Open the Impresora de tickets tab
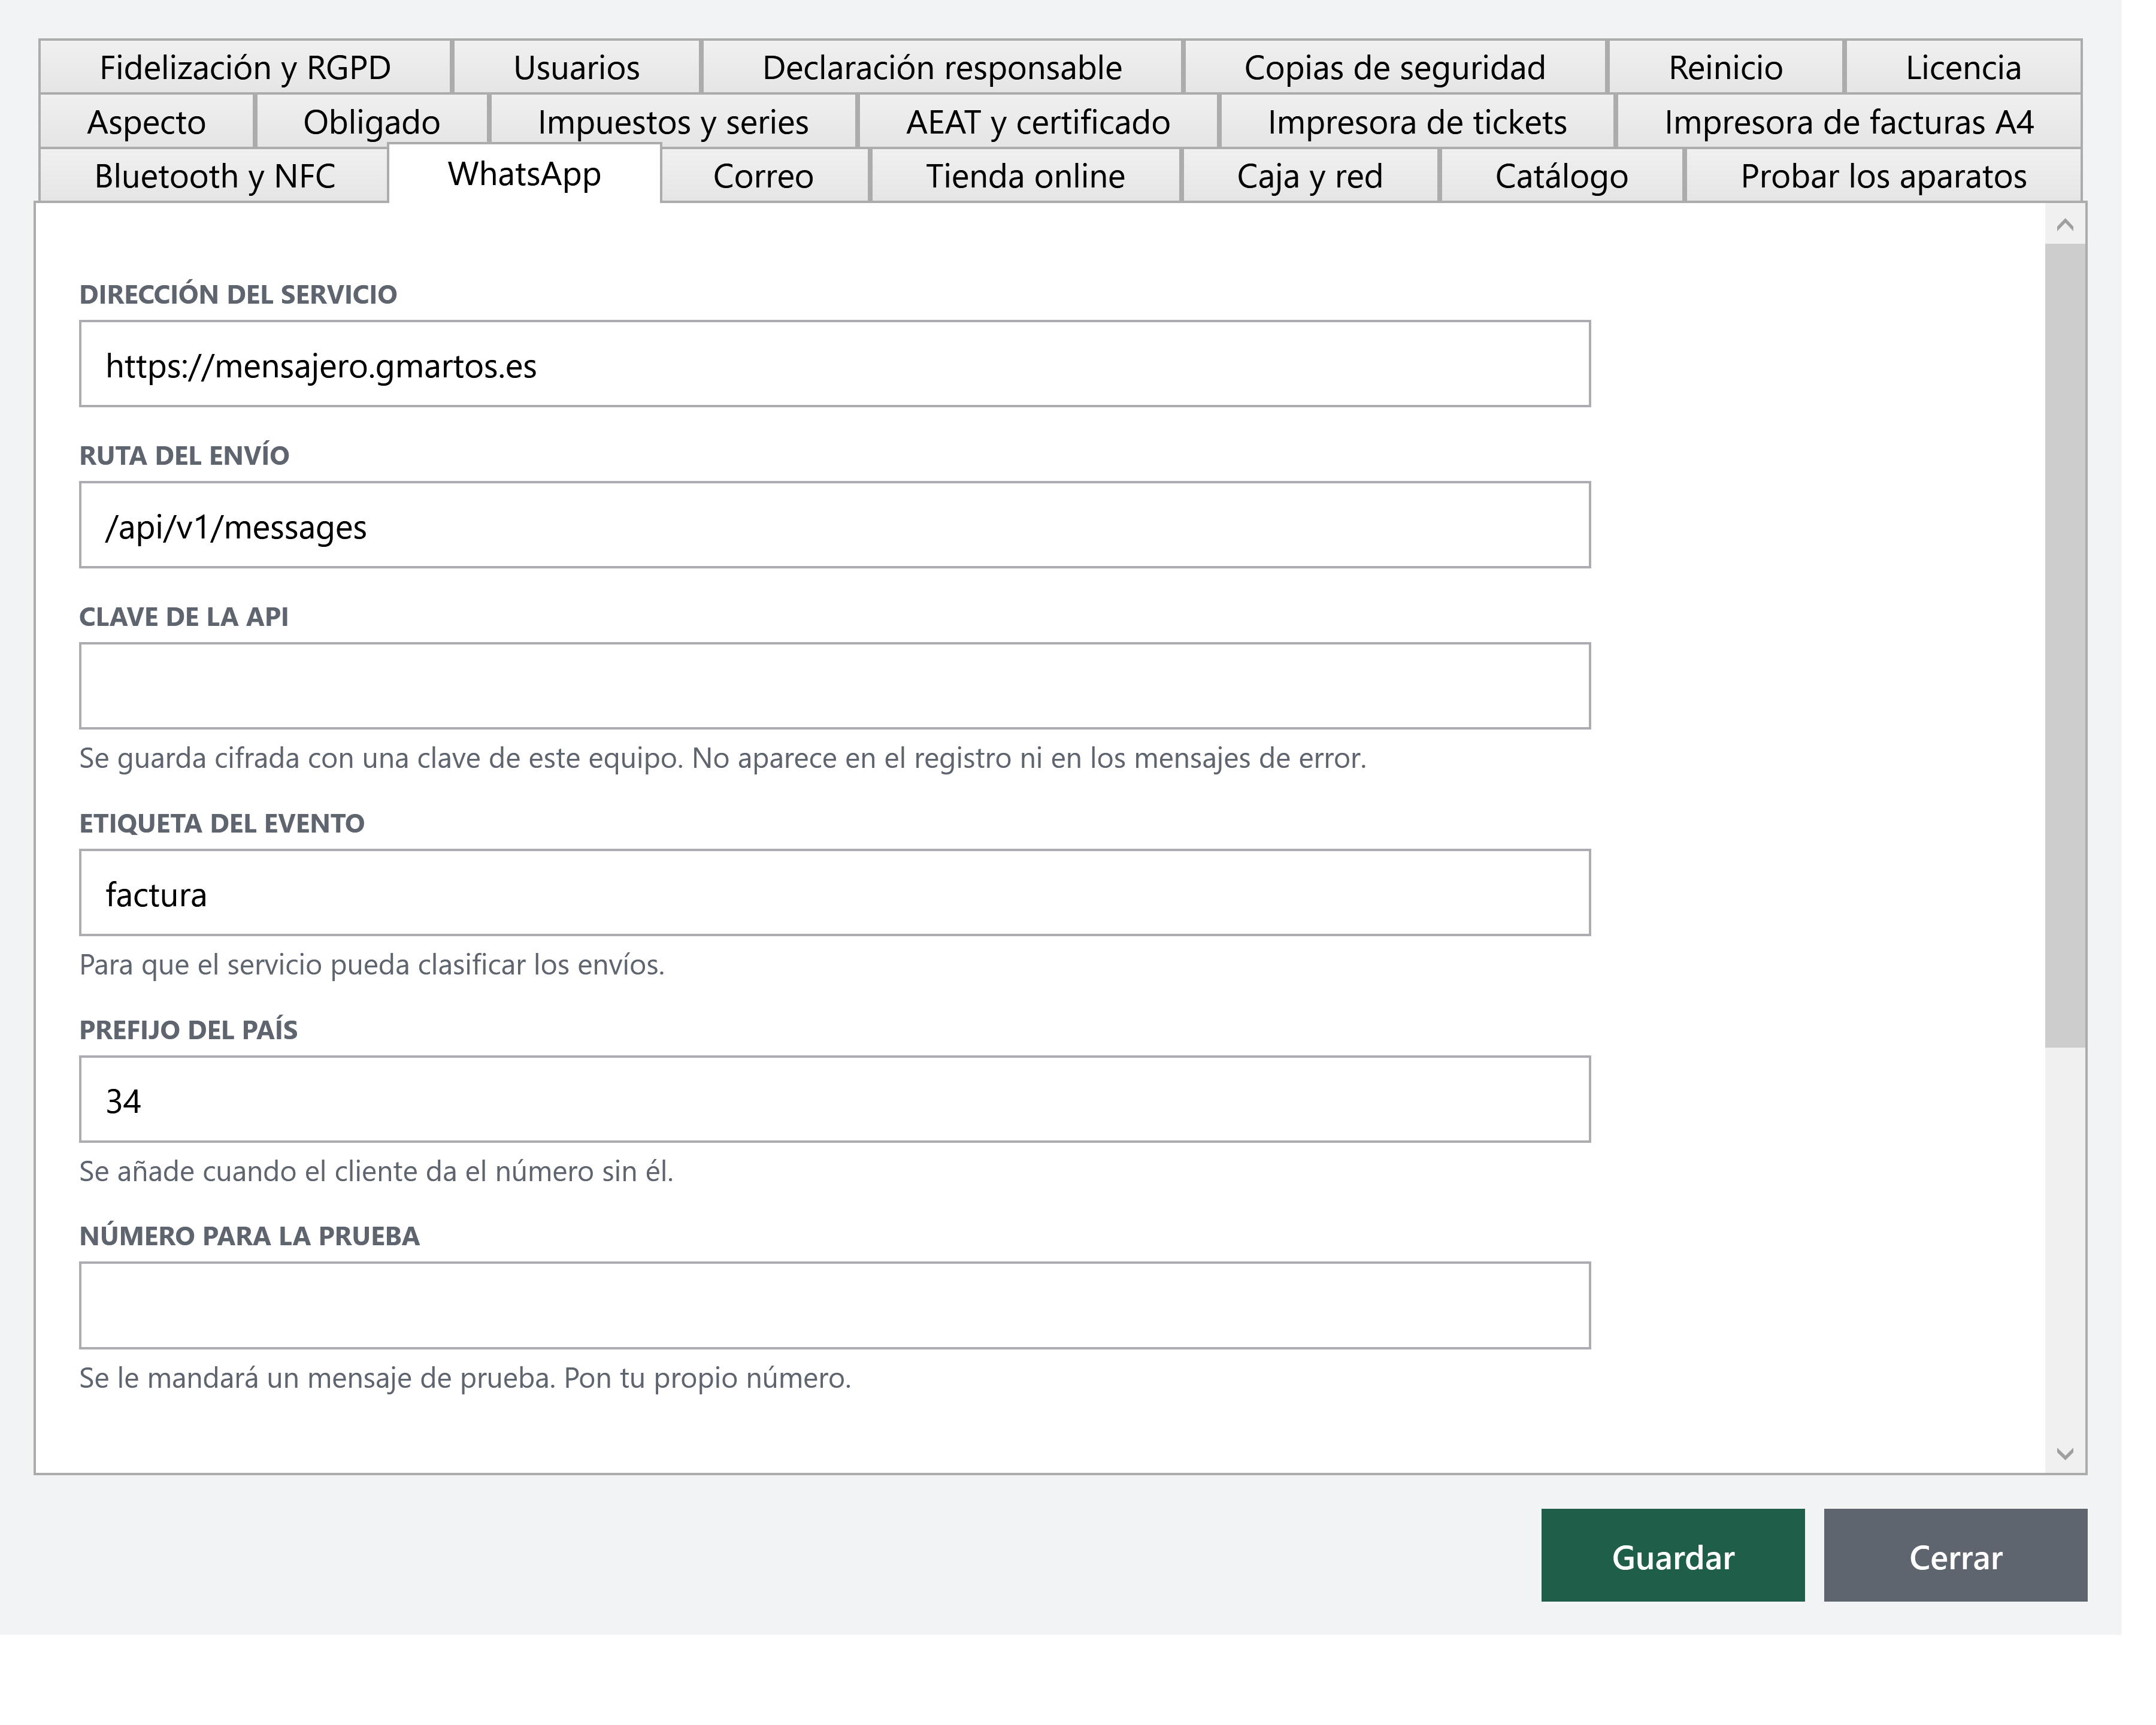 [1417, 122]
